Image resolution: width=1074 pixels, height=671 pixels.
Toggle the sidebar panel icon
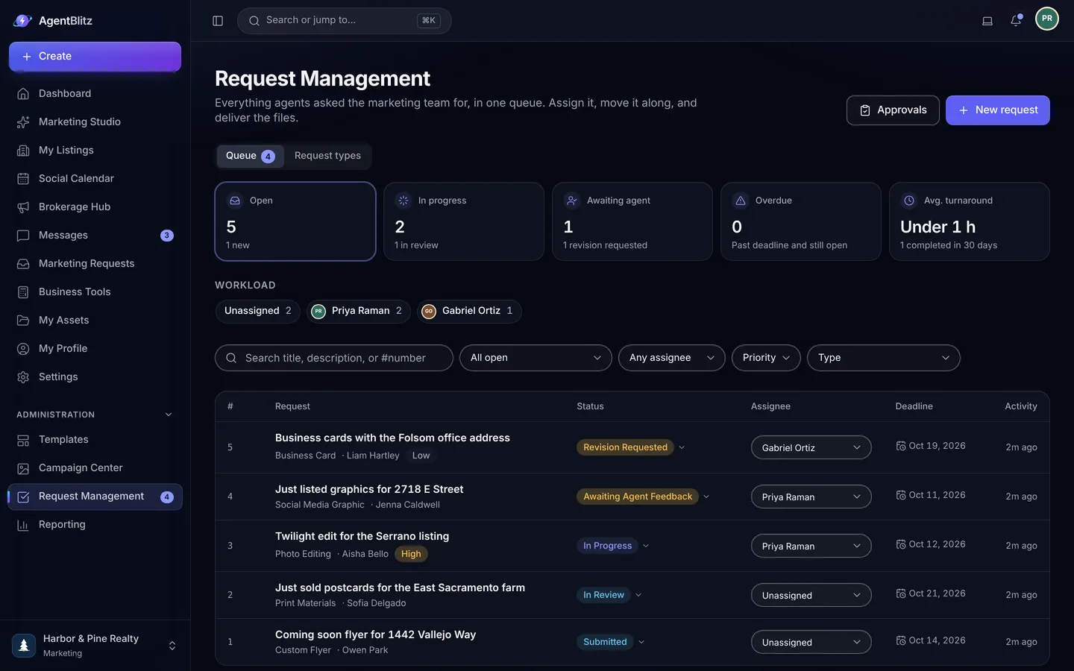[218, 21]
